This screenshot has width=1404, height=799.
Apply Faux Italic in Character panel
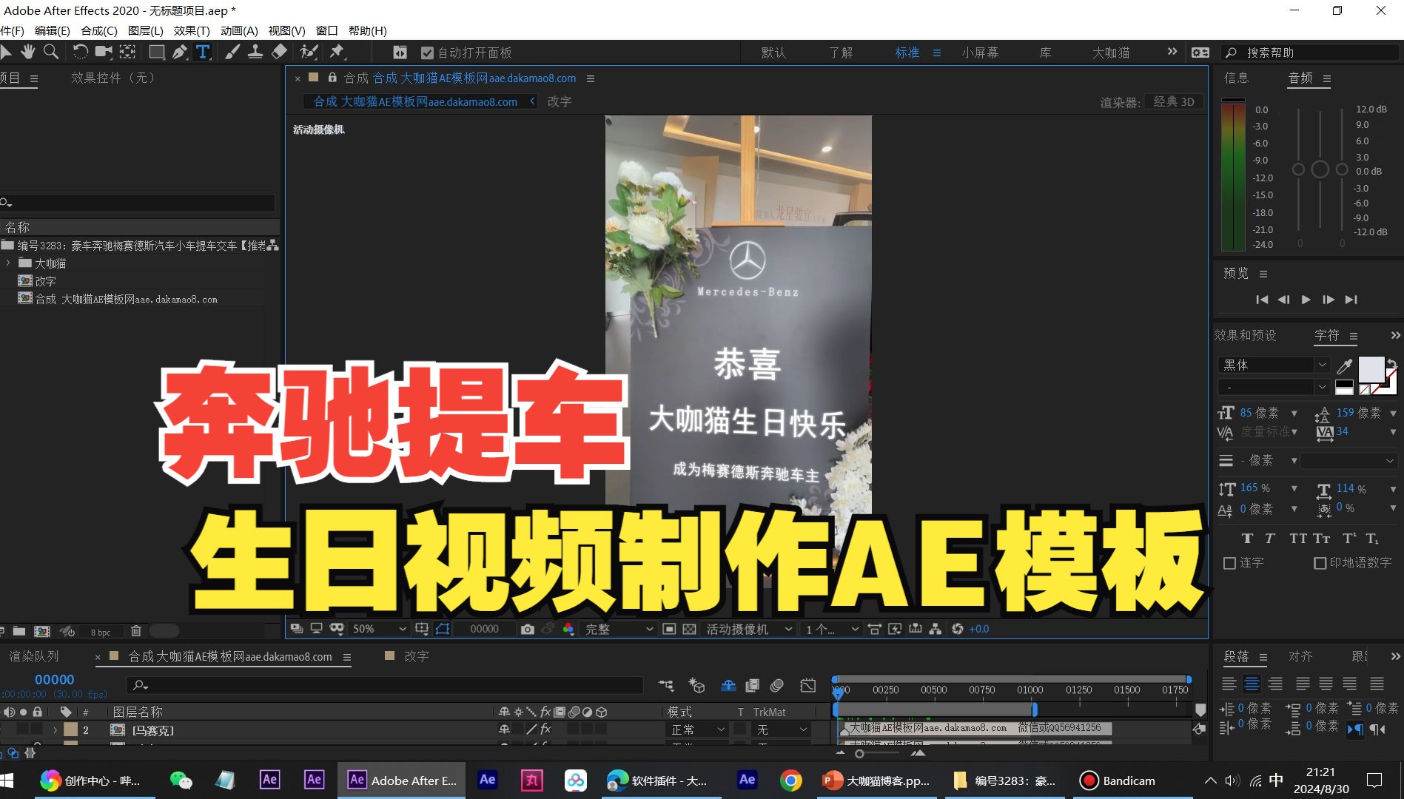point(1270,539)
